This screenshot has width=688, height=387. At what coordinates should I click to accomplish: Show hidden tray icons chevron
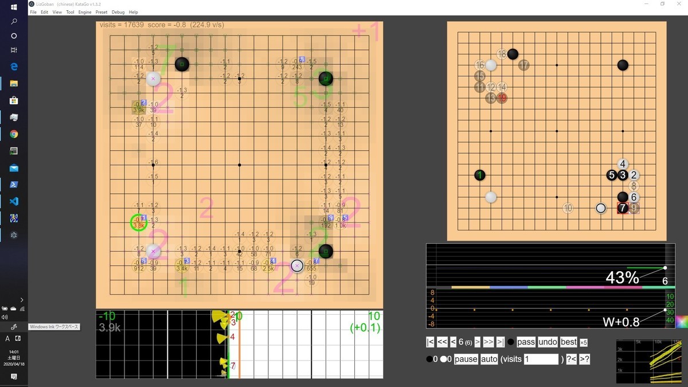(22, 300)
